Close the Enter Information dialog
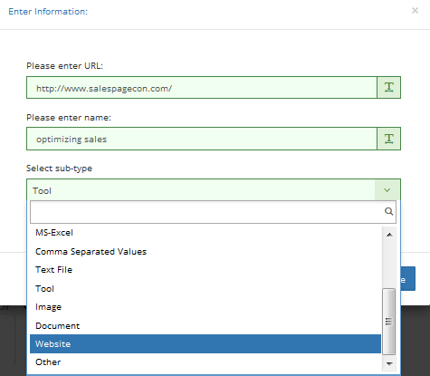Screen dimensions: 430x376 (415, 11)
